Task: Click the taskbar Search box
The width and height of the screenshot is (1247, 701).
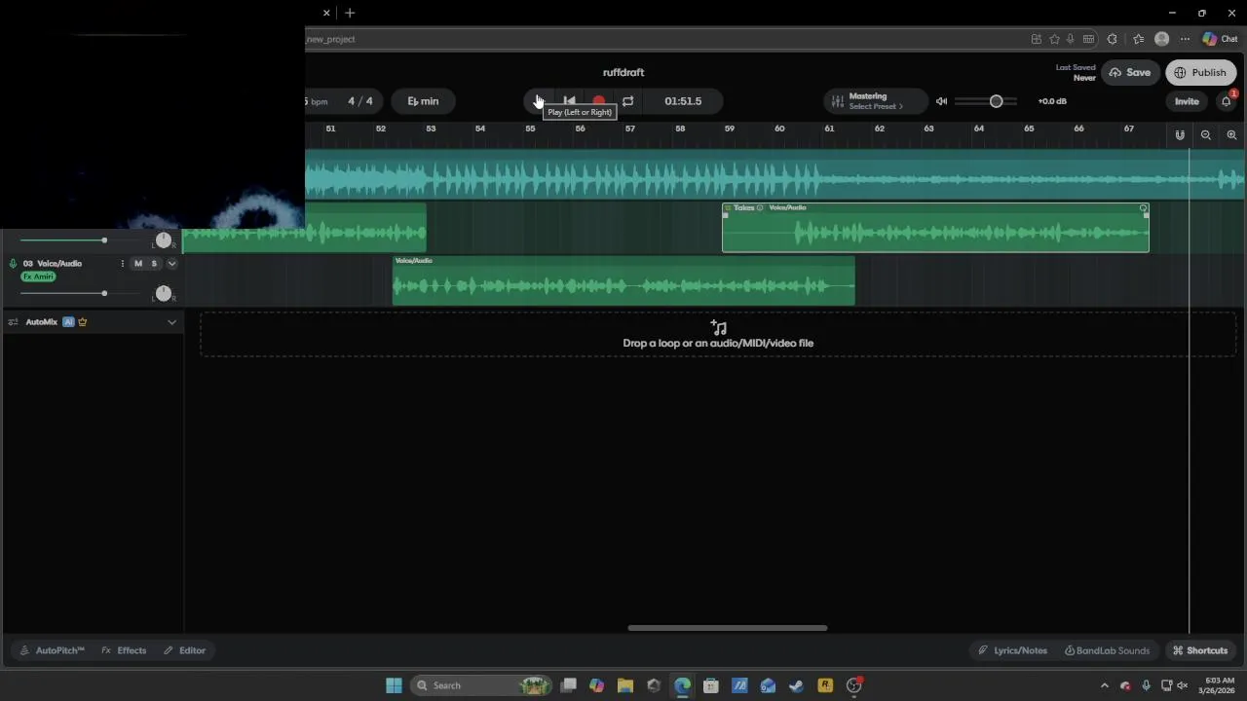Action: click(x=481, y=685)
